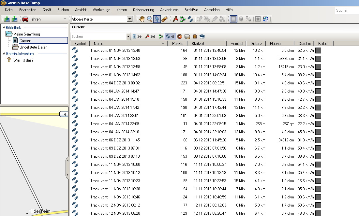359x216 pixels.
Task: Click the new route tool icon
Action: click(183, 19)
